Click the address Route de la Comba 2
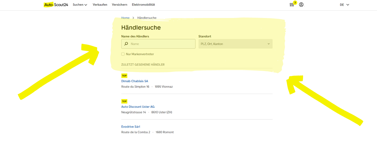 136,132
